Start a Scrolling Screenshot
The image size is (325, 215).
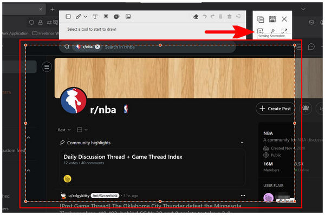260,31
